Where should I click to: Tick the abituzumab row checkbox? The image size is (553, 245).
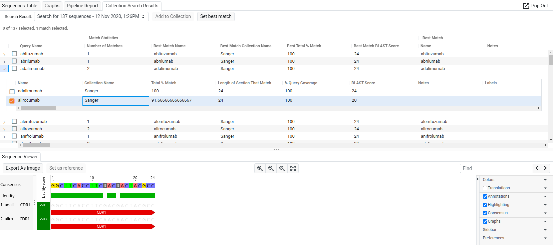(14, 54)
